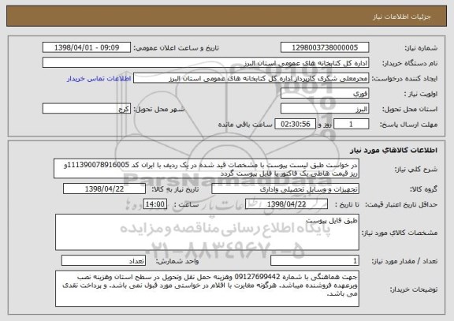Click the days remaining field showing 1
The height and width of the screenshot is (321, 454).
click(352, 125)
